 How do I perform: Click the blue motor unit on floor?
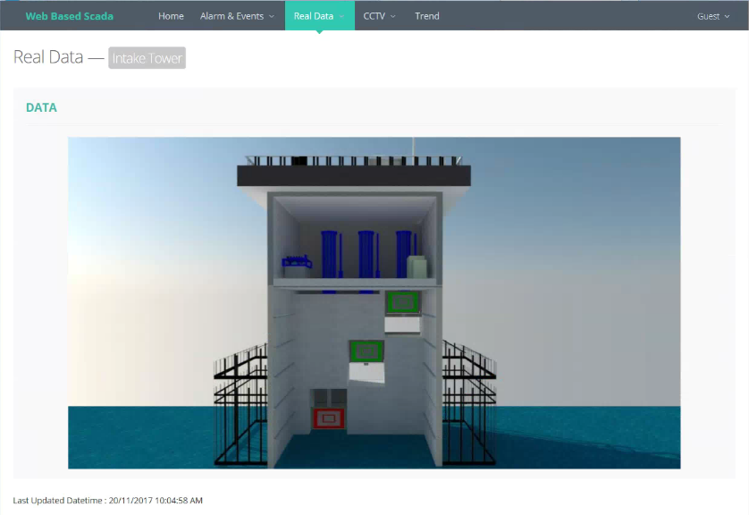[x=297, y=262]
